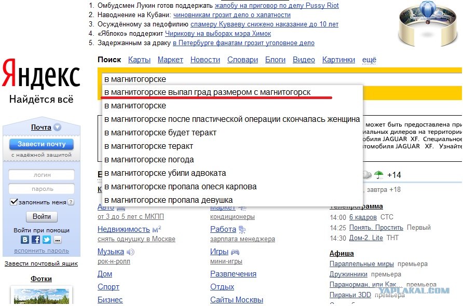Click the m² icon next to Недвижимость
The image size is (463, 306).
tap(157, 229)
